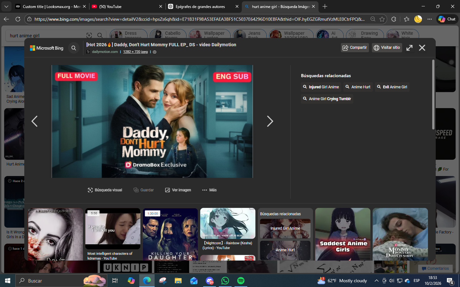Select the Injured Girl Anime related search

point(321,87)
